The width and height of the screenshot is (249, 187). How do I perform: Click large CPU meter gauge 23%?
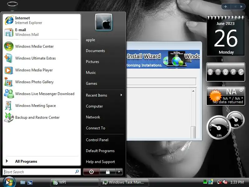tap(219, 127)
